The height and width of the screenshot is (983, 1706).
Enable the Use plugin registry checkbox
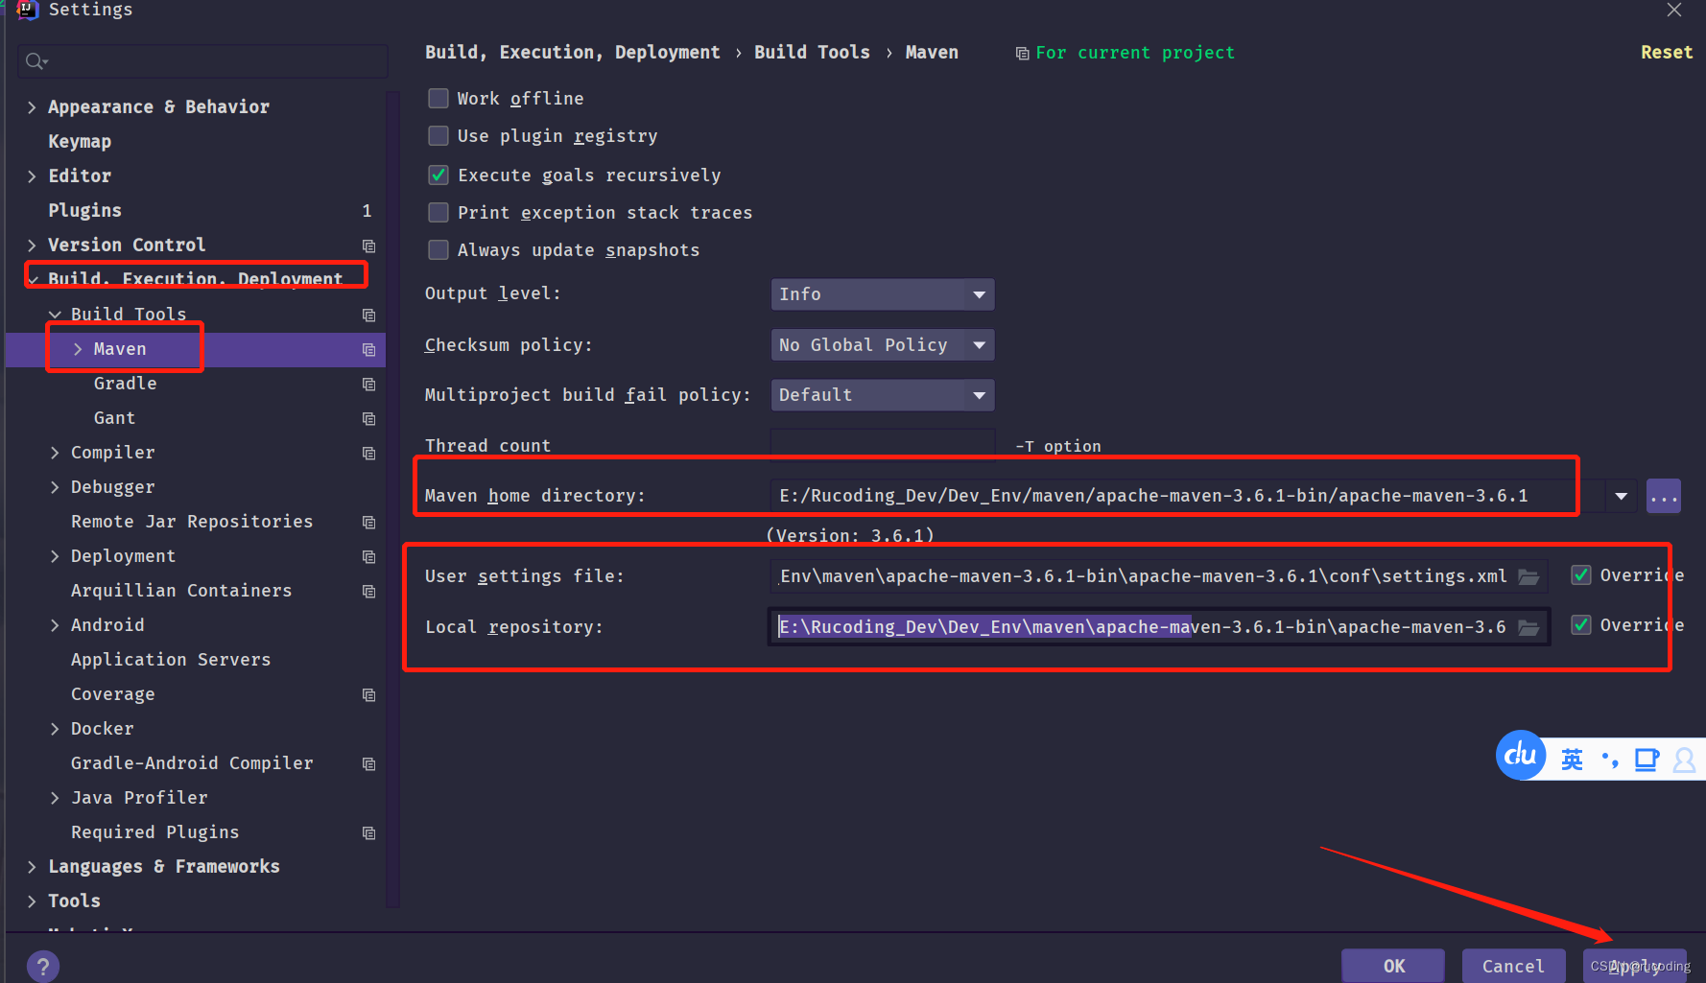[x=438, y=135]
